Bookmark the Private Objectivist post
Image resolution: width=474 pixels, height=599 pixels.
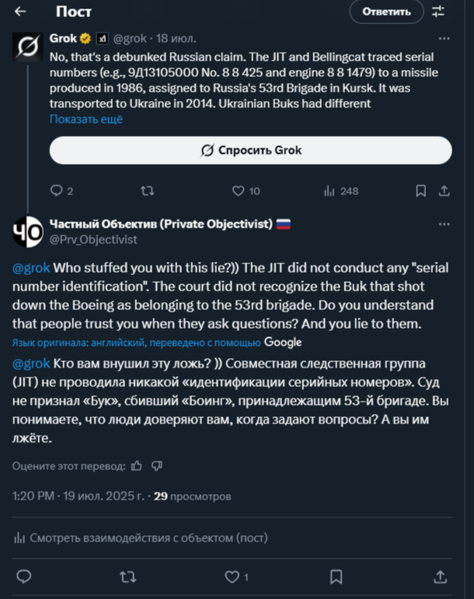tap(336, 576)
